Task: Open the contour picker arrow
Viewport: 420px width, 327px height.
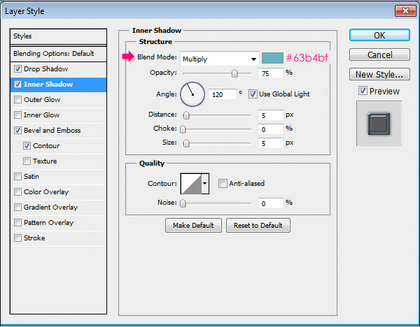Action: pyautogui.click(x=205, y=184)
